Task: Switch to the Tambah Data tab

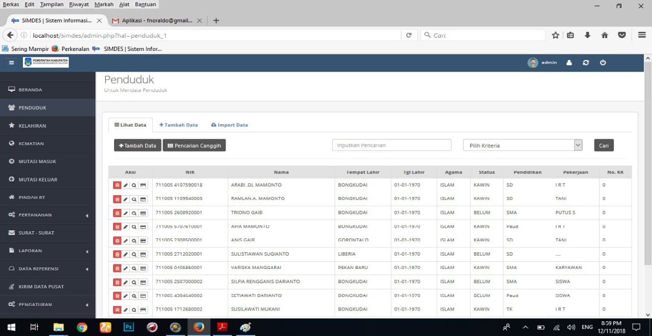Action: coord(178,125)
